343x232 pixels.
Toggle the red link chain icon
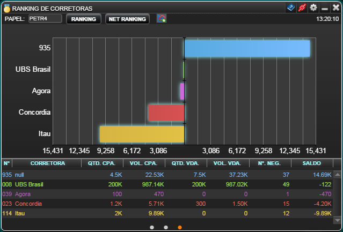(302, 8)
